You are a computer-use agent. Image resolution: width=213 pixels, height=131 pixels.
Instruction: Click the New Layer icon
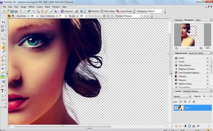pos(176,126)
